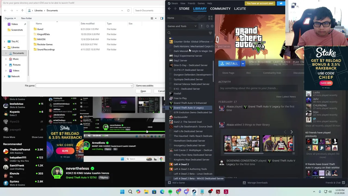Click Show More in the stream sidebar

[9, 137]
